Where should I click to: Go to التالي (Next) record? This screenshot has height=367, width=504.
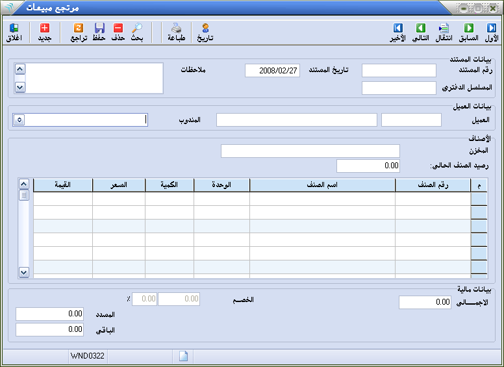click(x=421, y=29)
